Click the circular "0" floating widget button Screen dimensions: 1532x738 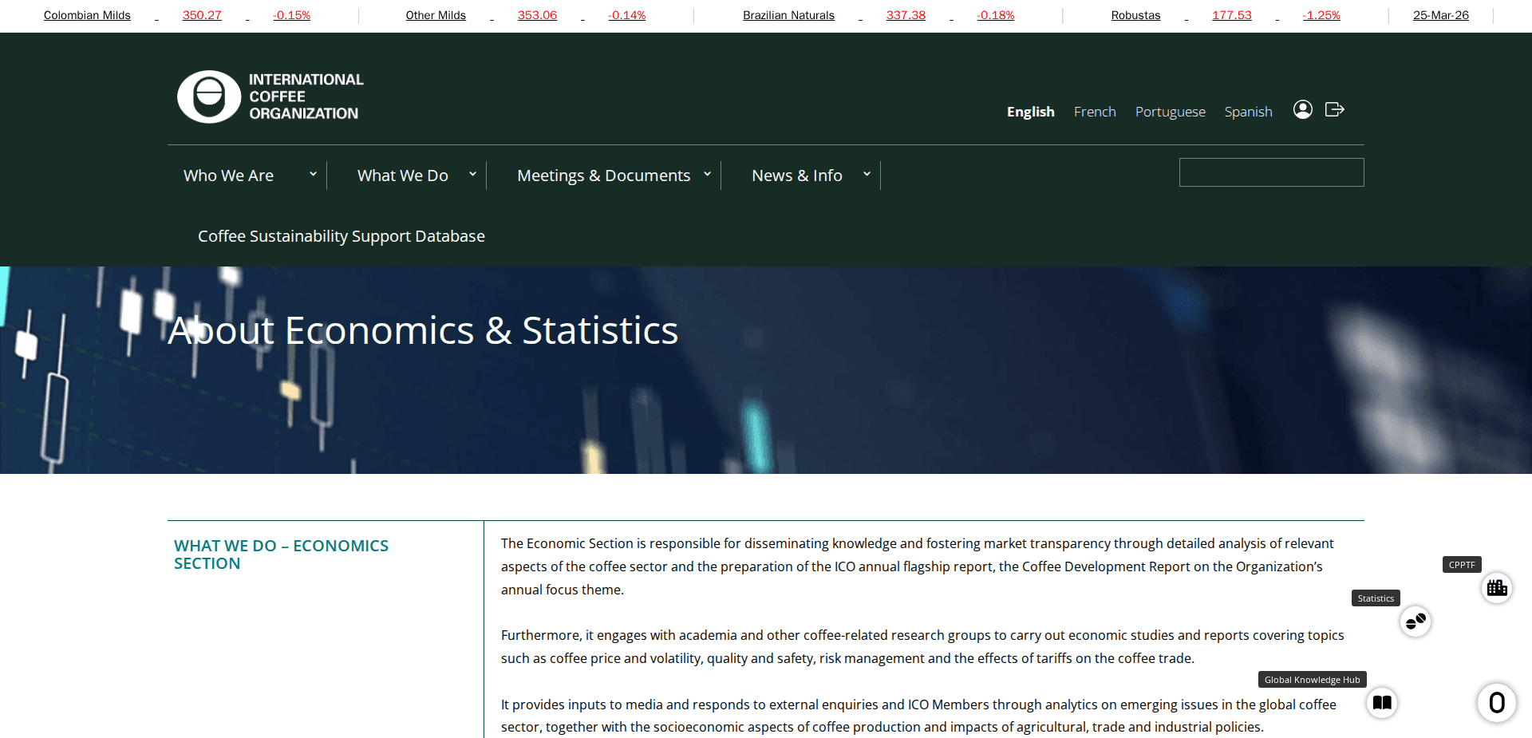pyautogui.click(x=1497, y=703)
